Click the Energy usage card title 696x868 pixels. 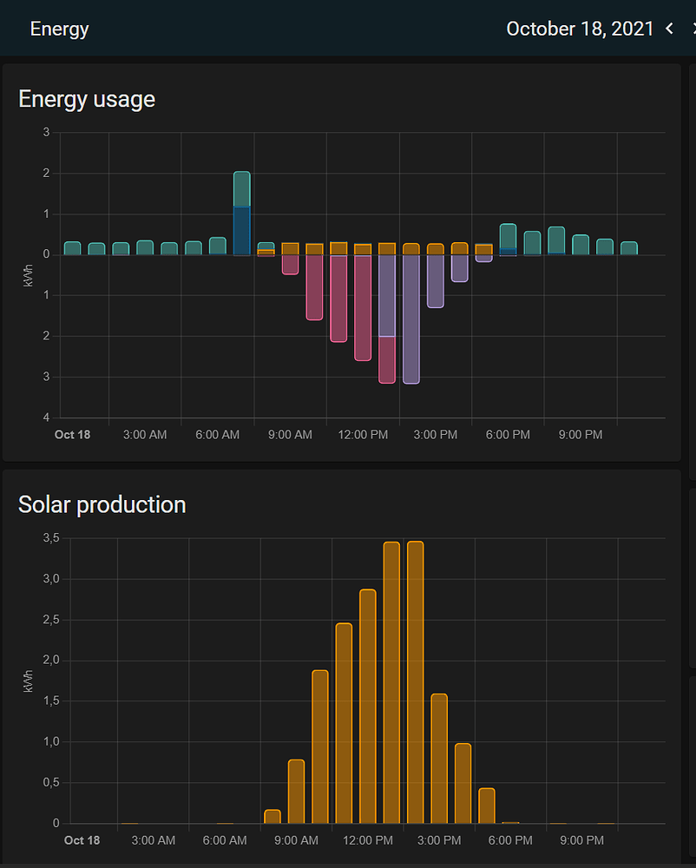click(x=86, y=99)
